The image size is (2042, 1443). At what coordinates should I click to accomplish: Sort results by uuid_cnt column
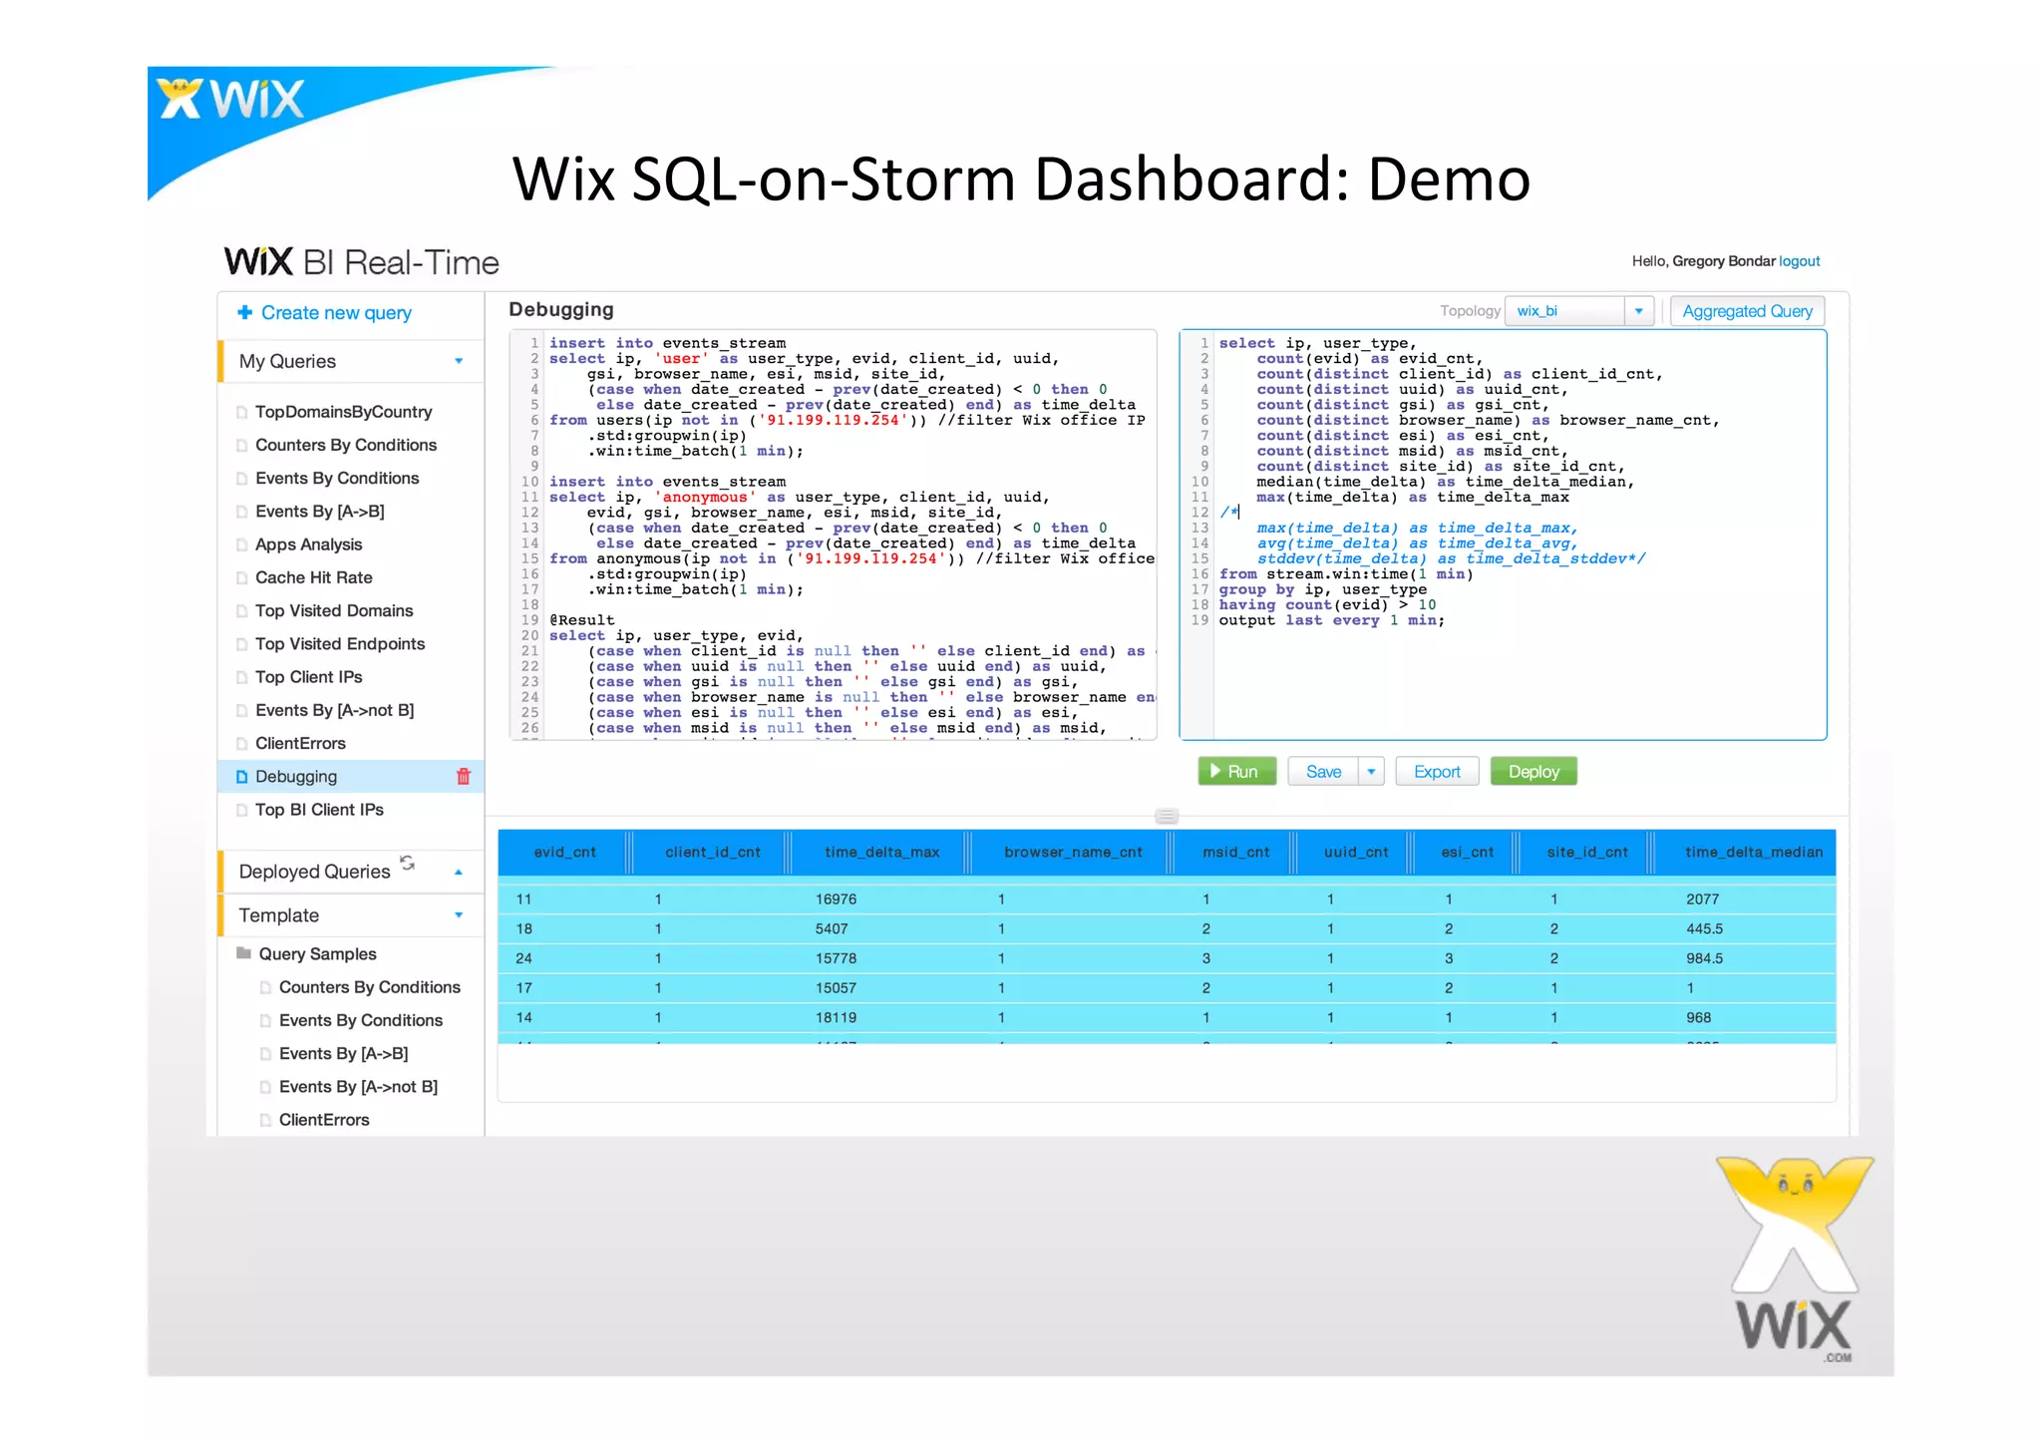1355,853
